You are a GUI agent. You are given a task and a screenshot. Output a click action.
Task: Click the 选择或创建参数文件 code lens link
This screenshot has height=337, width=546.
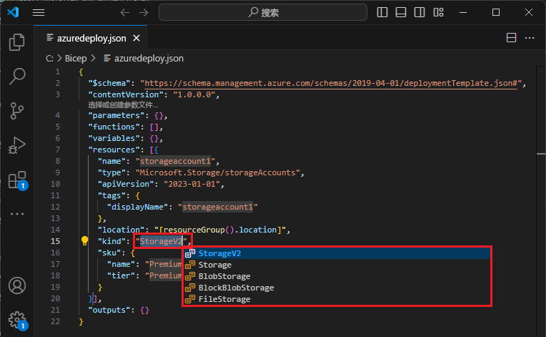click(123, 105)
